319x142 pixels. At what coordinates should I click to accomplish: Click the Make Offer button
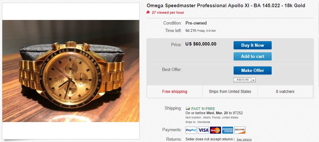click(x=252, y=70)
